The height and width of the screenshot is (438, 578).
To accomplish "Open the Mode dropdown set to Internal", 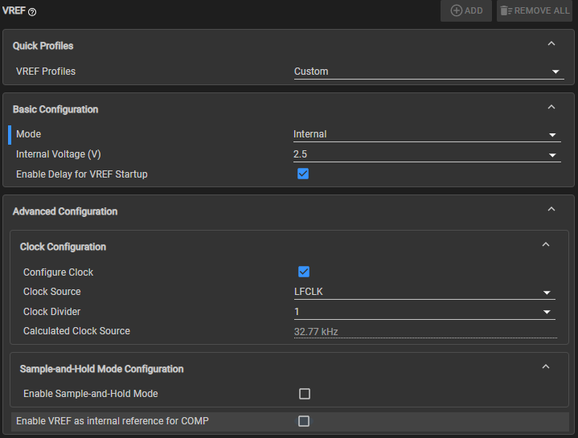I will [x=427, y=134].
